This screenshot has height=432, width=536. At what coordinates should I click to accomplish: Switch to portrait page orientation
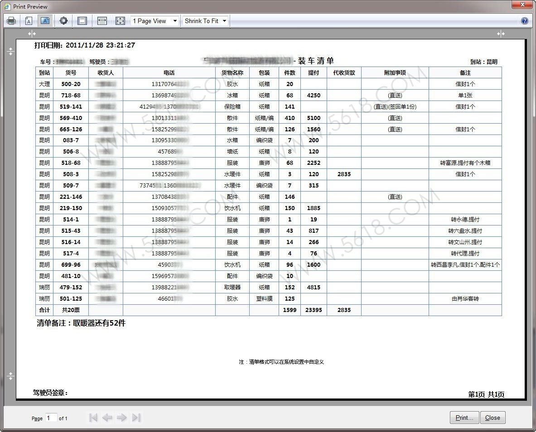click(x=29, y=21)
